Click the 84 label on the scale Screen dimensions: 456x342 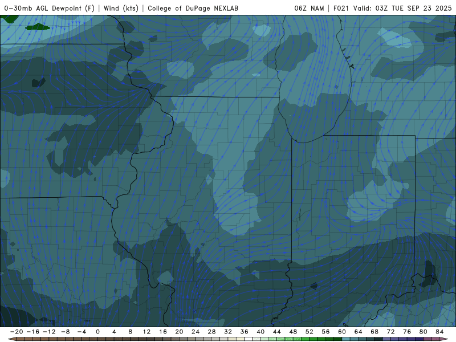tap(439, 332)
